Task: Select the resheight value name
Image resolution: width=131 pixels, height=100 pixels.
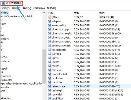Action: coord(57,90)
